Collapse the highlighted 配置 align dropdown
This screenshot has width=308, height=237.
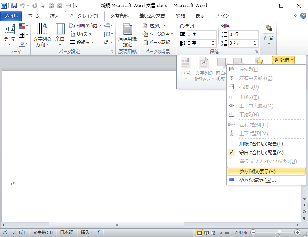click(283, 60)
